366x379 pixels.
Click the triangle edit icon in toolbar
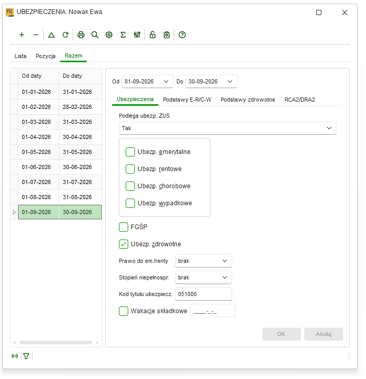(51, 35)
